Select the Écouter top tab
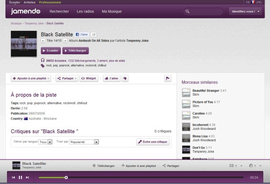 [x=15, y=2]
